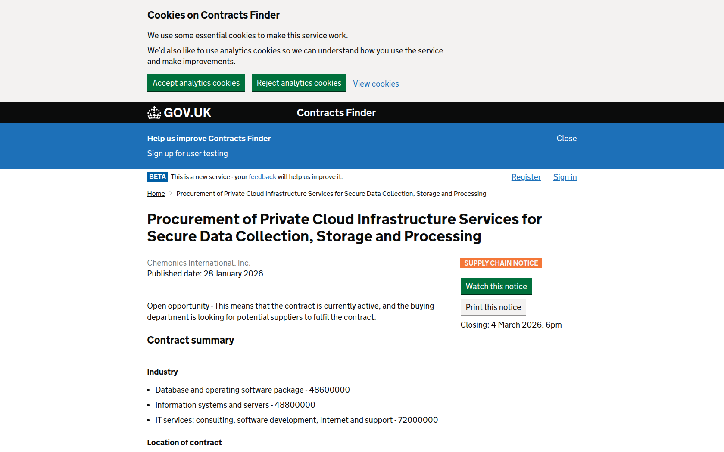The image size is (724, 452).
Task: Close the user testing banner
Action: [x=566, y=139]
